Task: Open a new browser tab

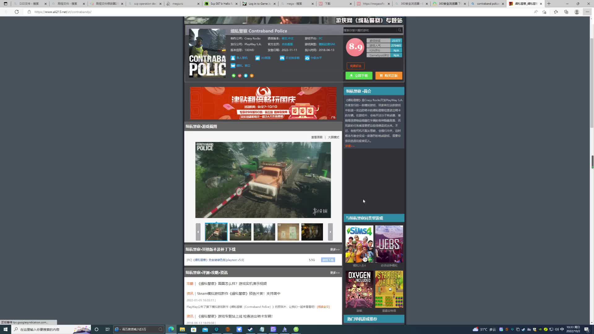Action: (x=549, y=4)
